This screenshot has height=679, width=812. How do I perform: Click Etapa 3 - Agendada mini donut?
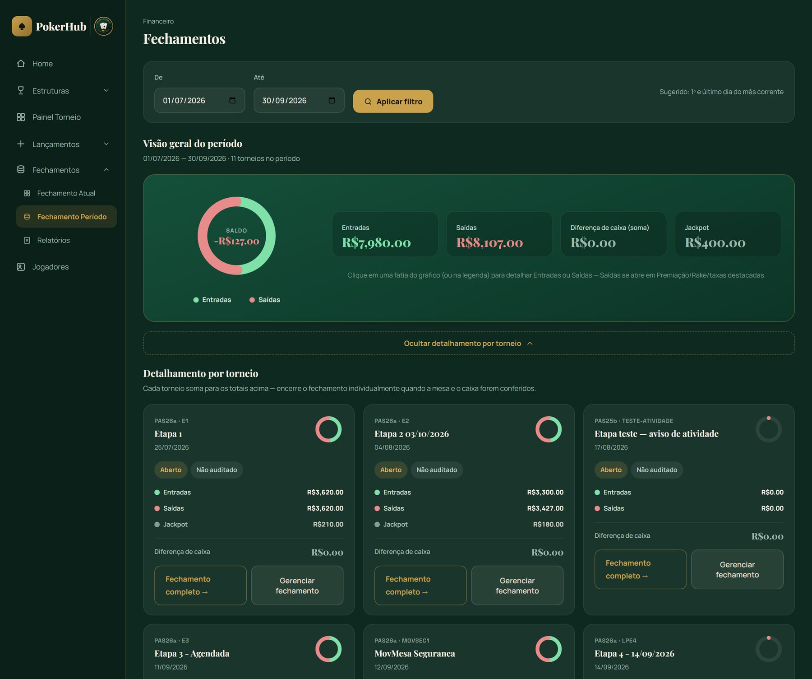(328, 649)
